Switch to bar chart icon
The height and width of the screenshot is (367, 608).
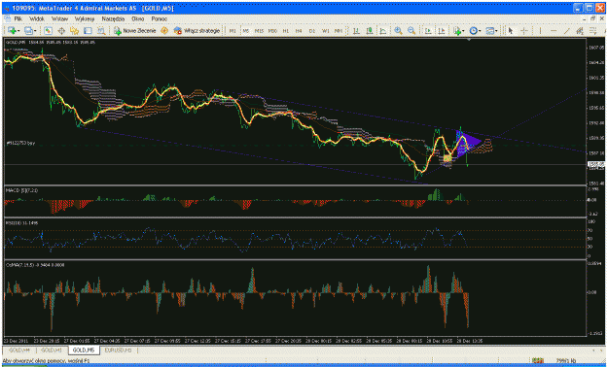tap(356, 31)
